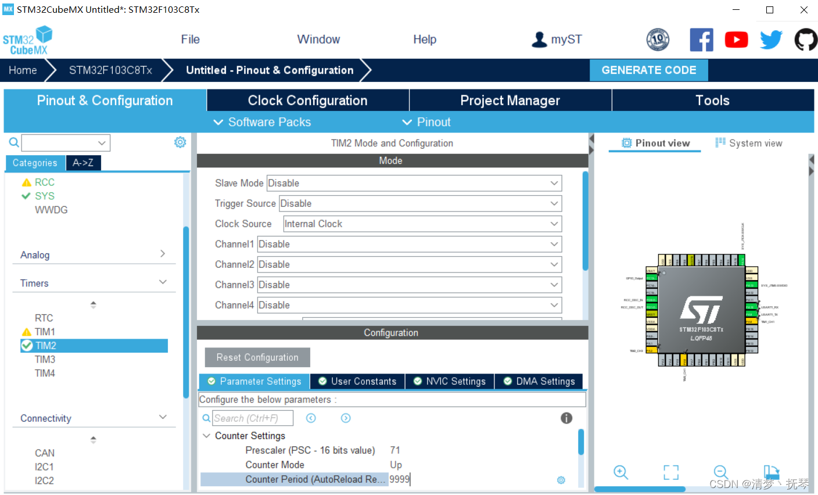The height and width of the screenshot is (495, 818).
Task: Switch to System view
Action: click(749, 143)
